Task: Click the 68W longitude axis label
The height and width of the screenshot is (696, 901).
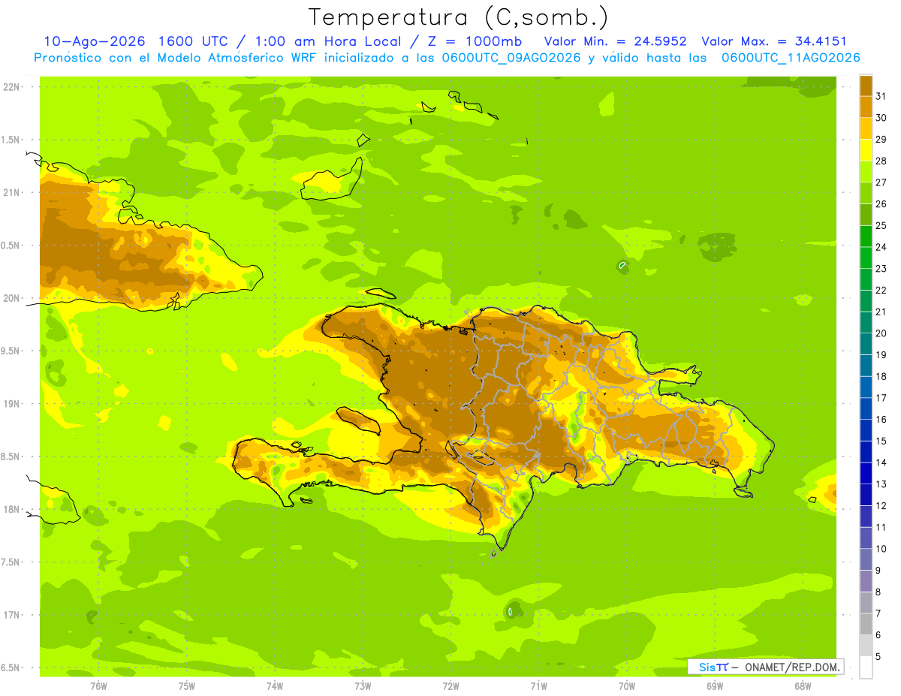Action: click(803, 686)
